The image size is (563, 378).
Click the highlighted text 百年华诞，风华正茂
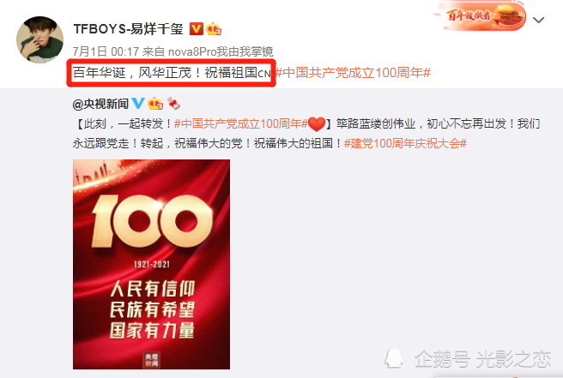132,73
